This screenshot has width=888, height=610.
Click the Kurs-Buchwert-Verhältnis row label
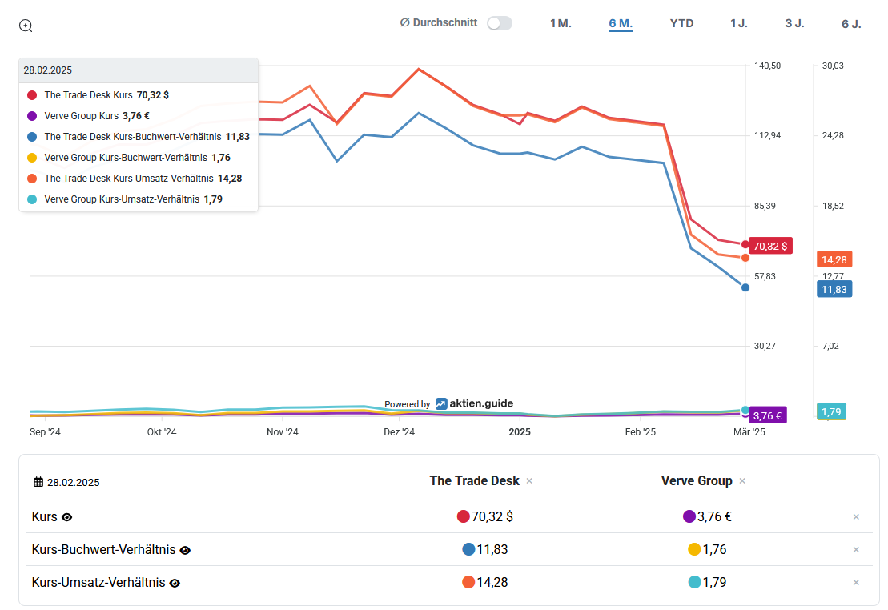coord(103,549)
